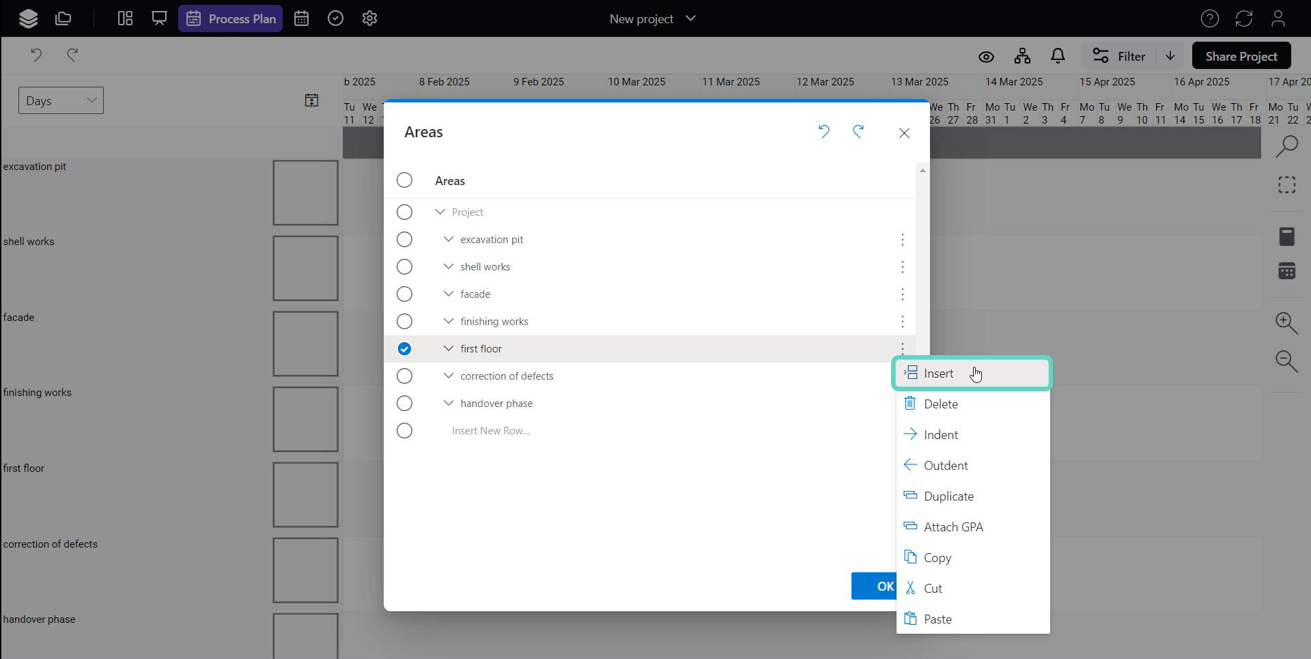This screenshot has height=659, width=1311.
Task: Select the facade row radio button
Action: tap(404, 294)
